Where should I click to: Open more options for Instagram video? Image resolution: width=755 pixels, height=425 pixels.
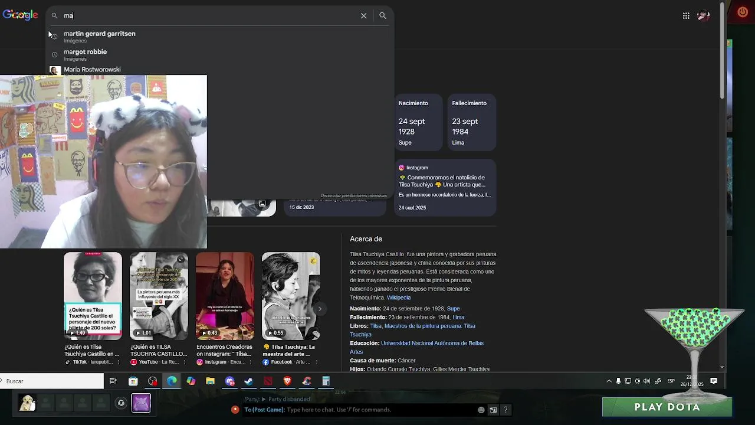tap(251, 362)
